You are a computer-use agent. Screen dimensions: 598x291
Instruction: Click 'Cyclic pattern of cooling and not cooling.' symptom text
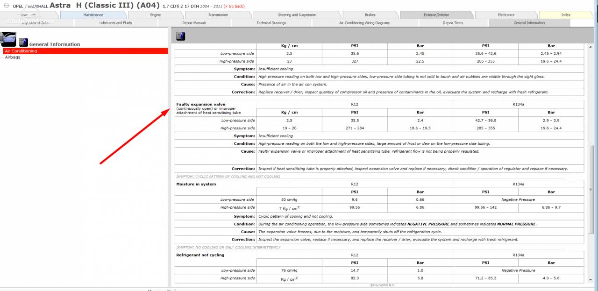(x=296, y=217)
